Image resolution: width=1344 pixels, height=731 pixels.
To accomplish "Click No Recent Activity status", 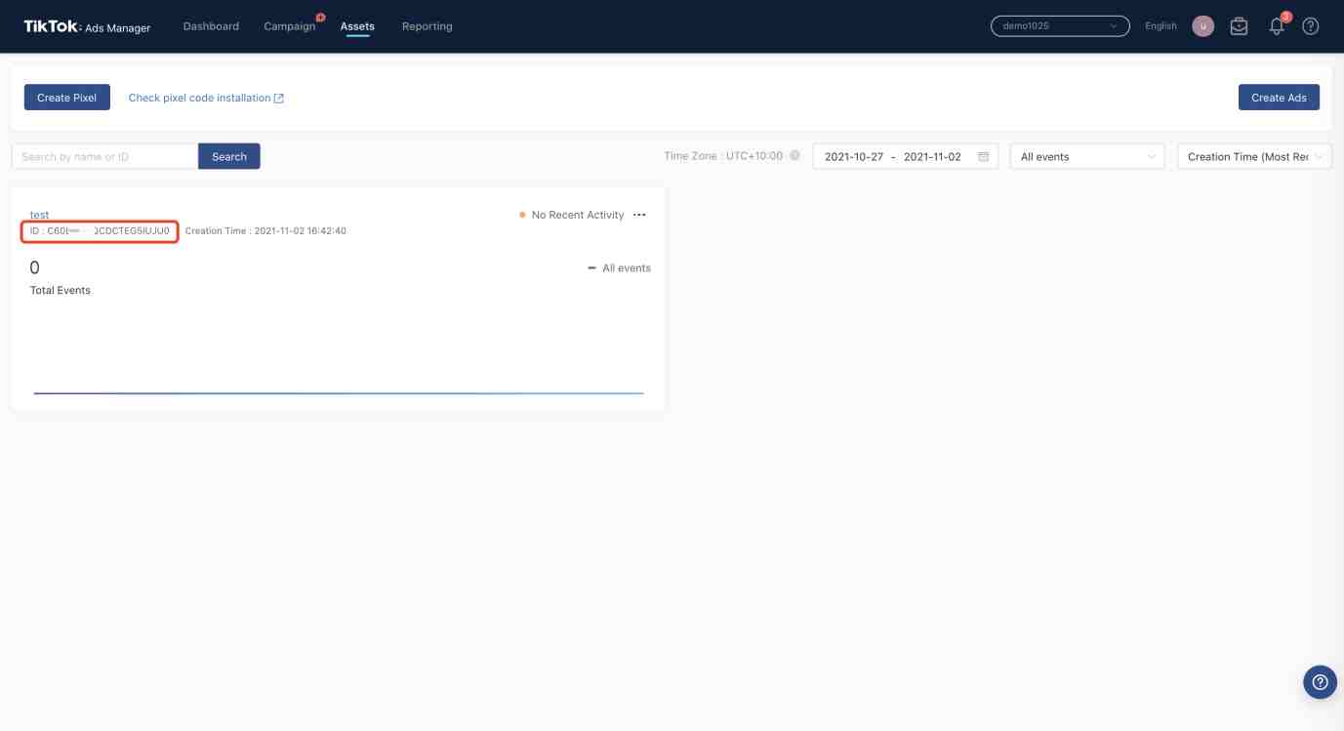I will (x=572, y=215).
